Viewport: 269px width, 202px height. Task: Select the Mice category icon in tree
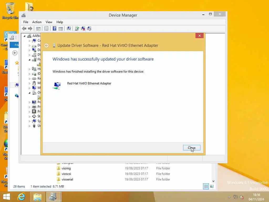pos(34,83)
